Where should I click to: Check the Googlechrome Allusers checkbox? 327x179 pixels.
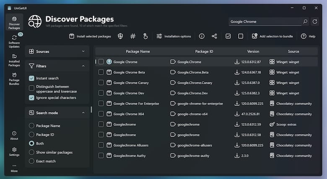(x=101, y=145)
